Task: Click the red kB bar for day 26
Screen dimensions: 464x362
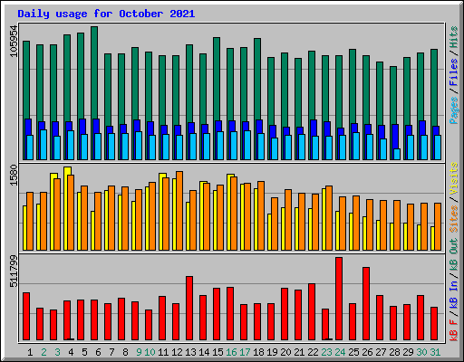Action: [x=366, y=303]
